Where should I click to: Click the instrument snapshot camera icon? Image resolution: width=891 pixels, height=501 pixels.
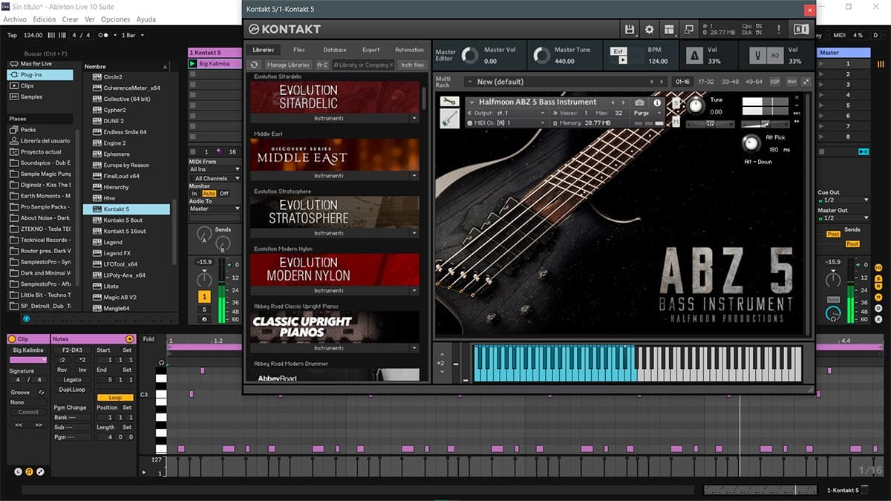click(640, 102)
